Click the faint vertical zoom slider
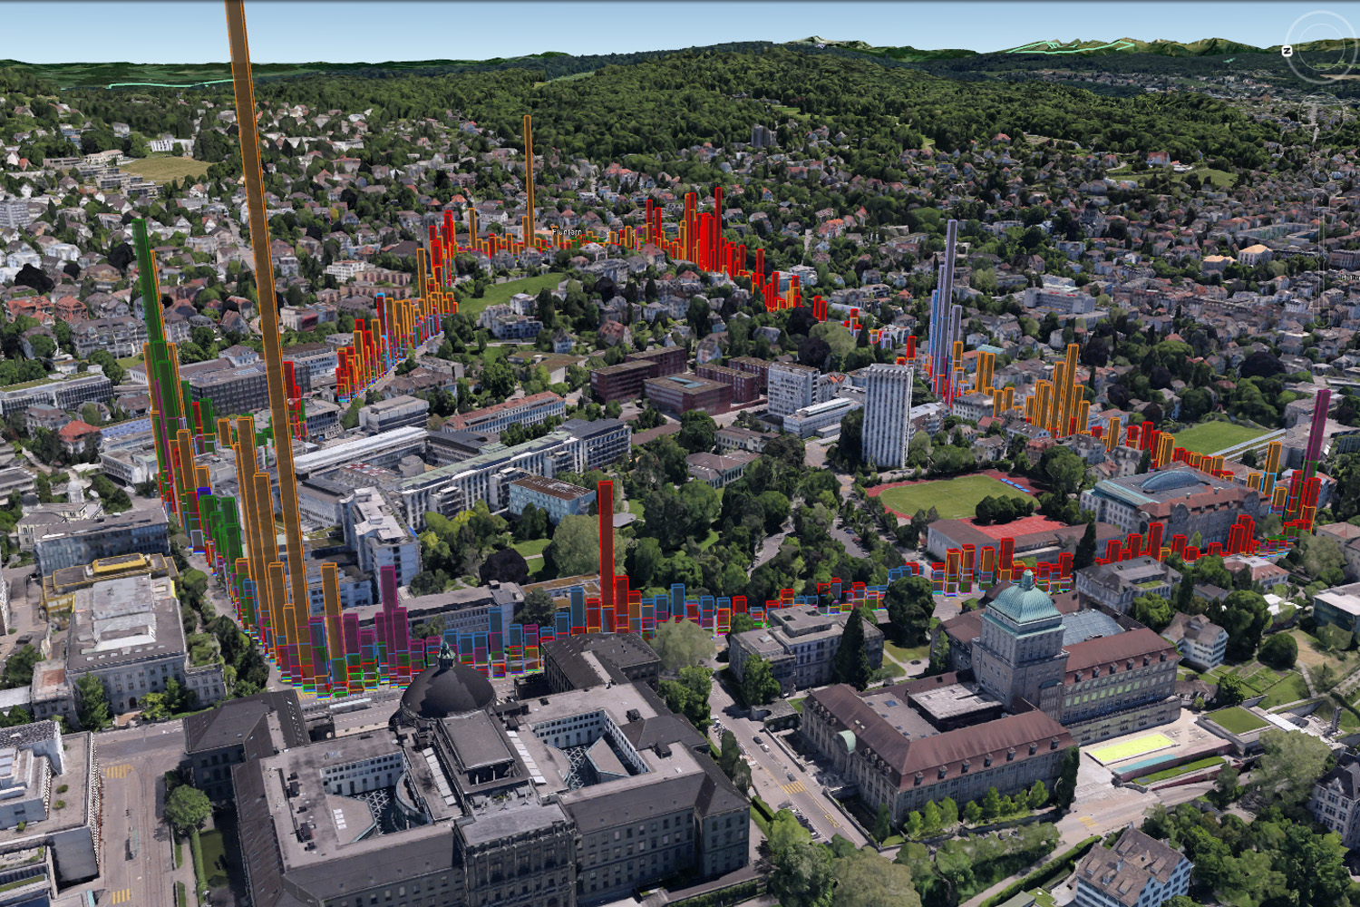This screenshot has width=1360, height=907. [1321, 259]
